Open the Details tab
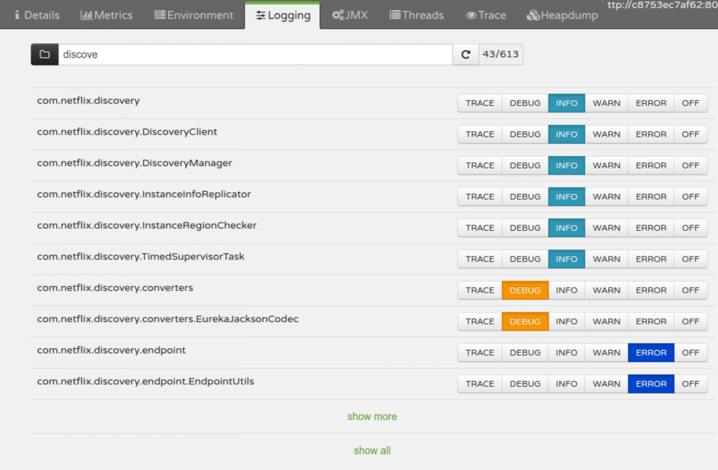The image size is (718, 470). 37,15
